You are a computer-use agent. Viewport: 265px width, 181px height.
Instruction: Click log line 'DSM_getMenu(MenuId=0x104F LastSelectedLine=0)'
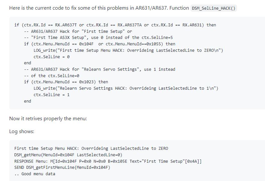coord(68,155)
